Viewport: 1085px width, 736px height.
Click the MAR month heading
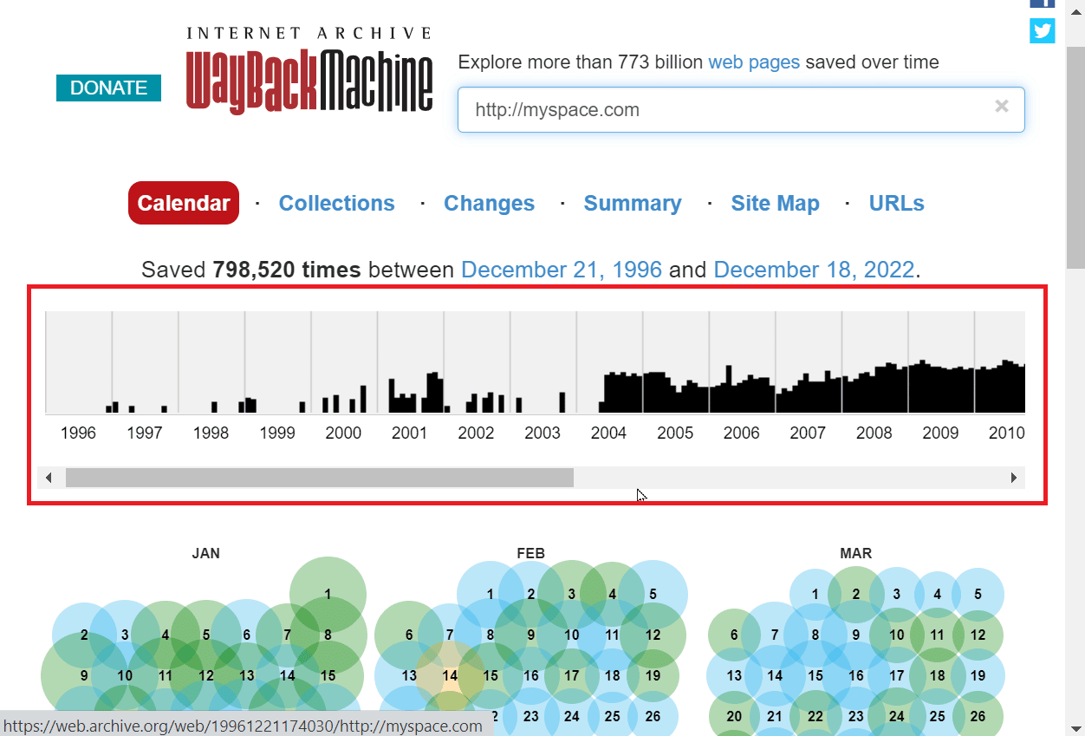856,553
